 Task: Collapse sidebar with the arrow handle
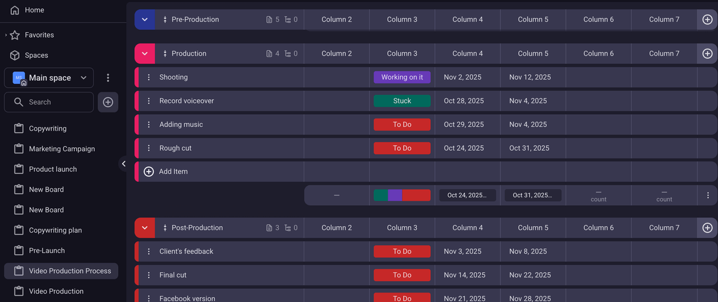[x=123, y=164]
